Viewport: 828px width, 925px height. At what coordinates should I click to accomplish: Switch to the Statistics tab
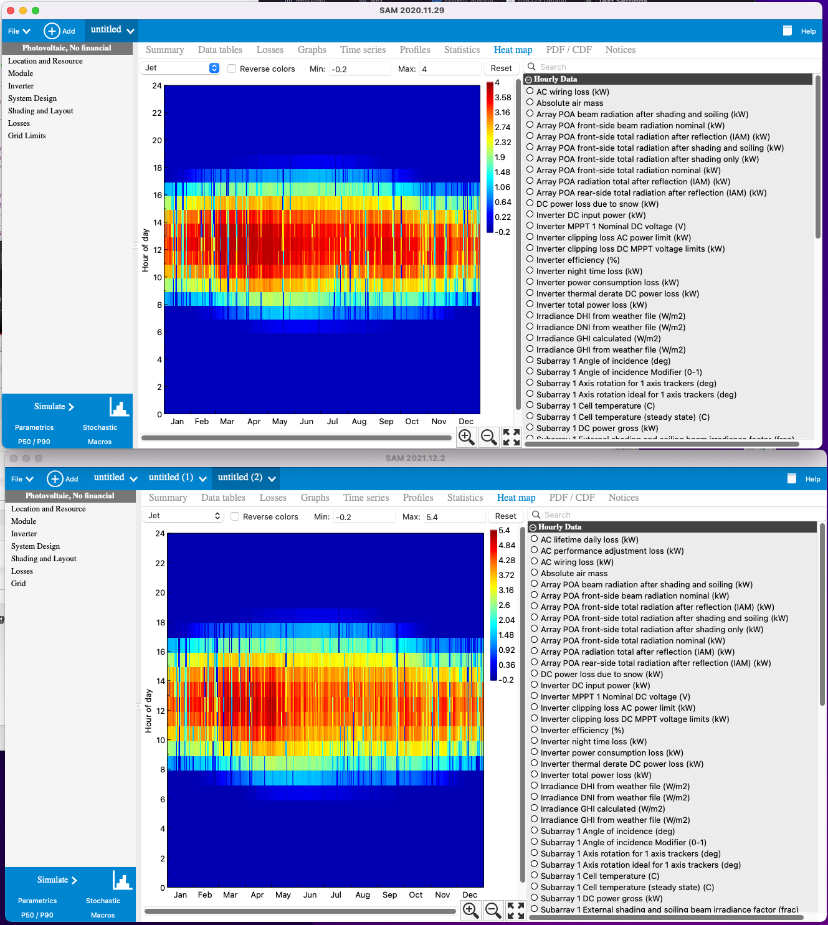pyautogui.click(x=462, y=49)
